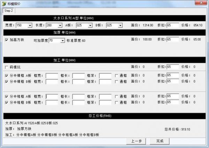This screenshot has width=209, height=148.
Task: Toggle the 分中精框 A板 checkbox
Action: 6,76
